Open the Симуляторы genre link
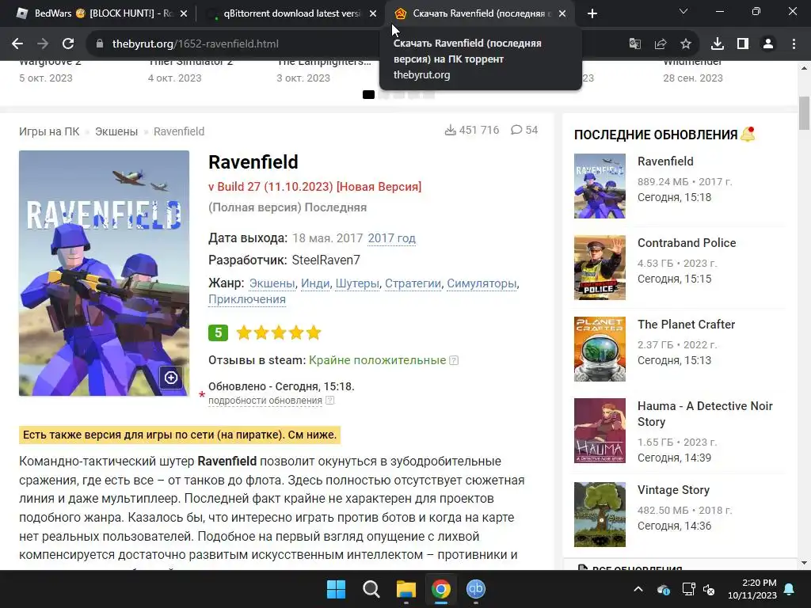811x608 pixels. pos(482,283)
